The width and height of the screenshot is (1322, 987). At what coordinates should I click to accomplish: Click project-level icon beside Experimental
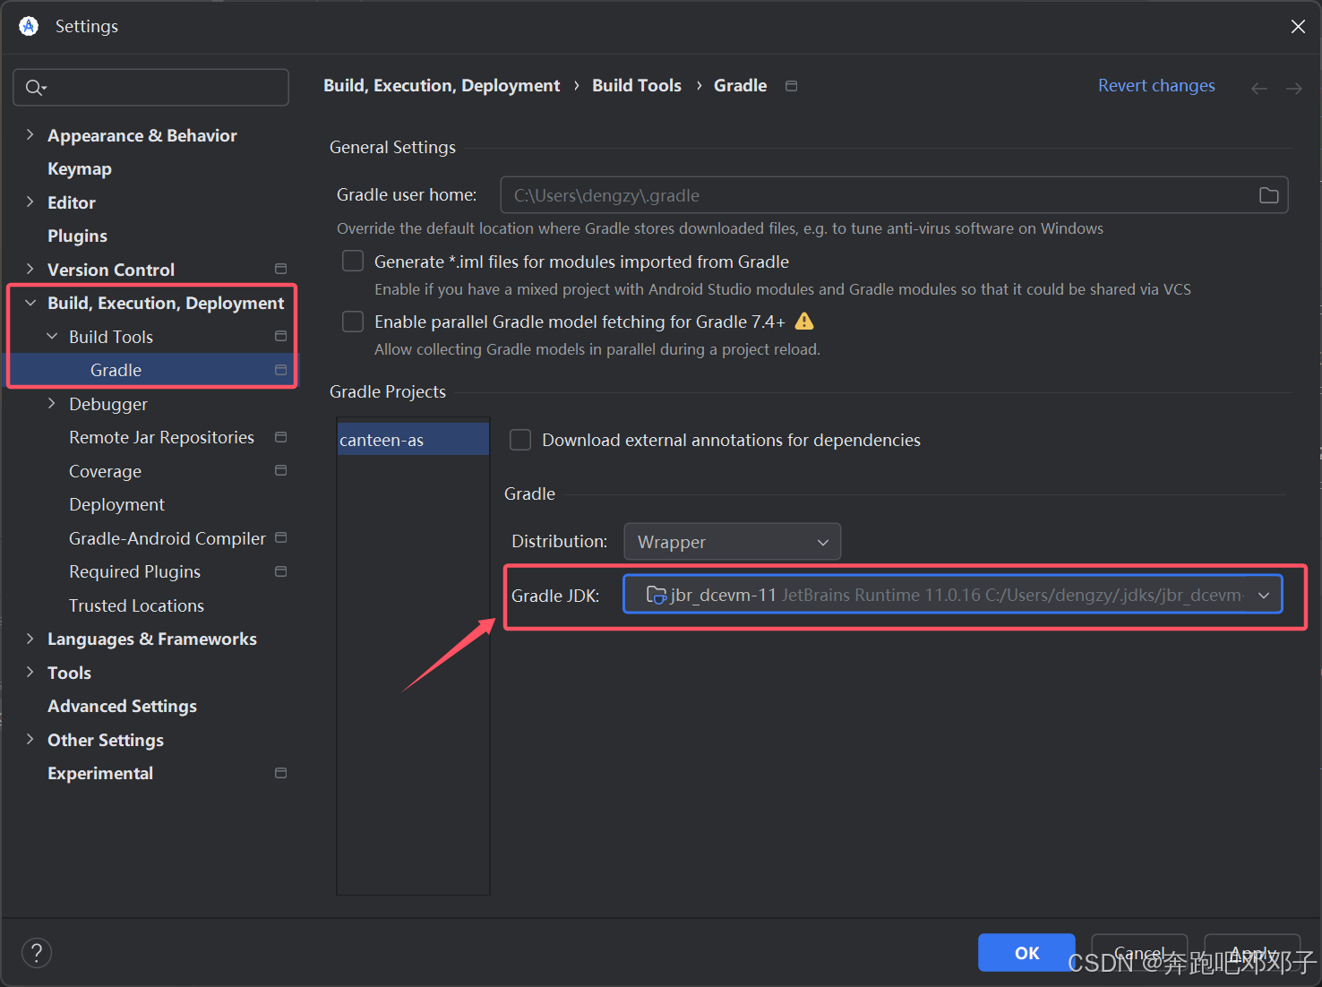point(280,773)
